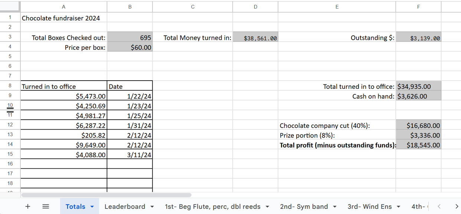Select the $38,561.00 money turned in cell
The width and height of the screenshot is (461, 214).
255,38
